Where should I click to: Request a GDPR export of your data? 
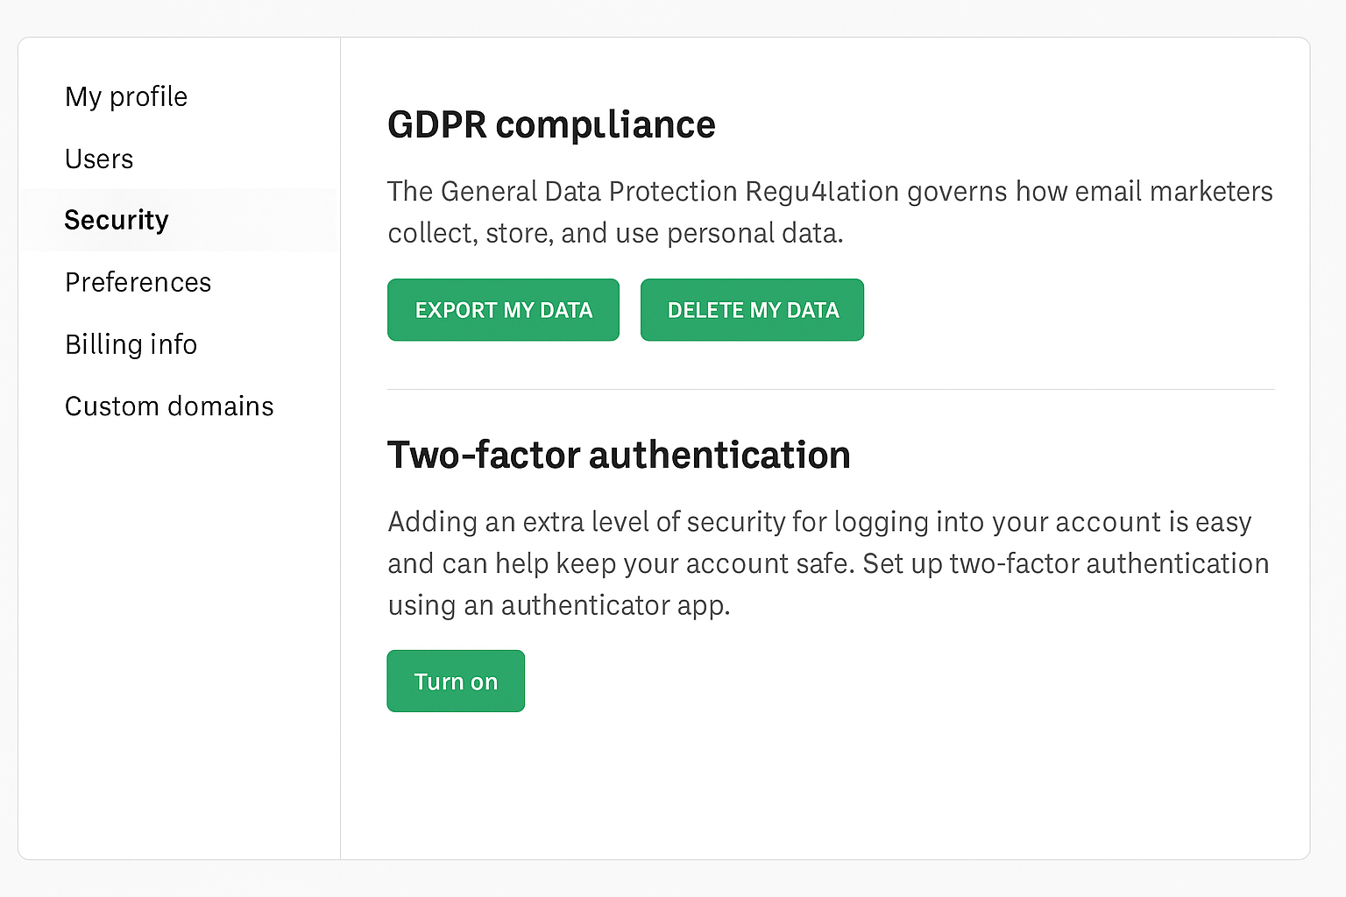pyautogui.click(x=503, y=309)
